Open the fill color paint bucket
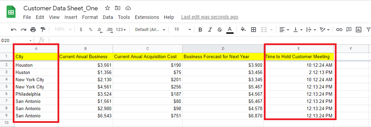 coord(243,29)
